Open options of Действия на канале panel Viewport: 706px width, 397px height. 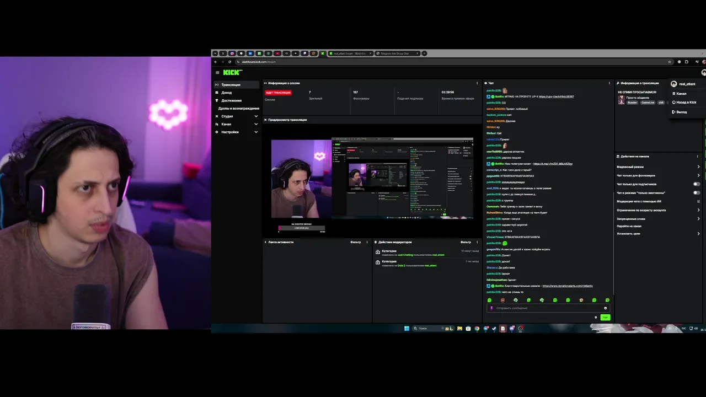click(x=698, y=157)
